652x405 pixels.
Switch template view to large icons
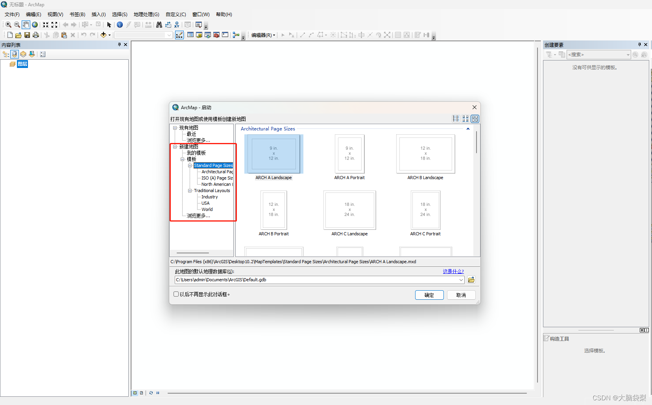475,119
